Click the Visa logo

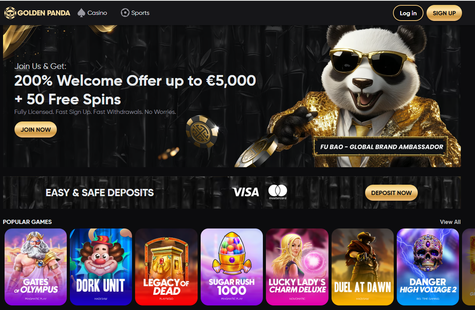[x=245, y=192]
